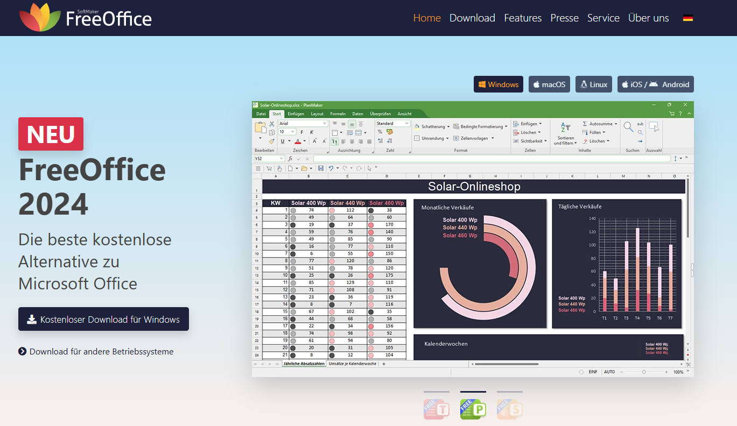Click the new document icon in quick toolbar
This screenshot has height=426, width=737.
tap(290, 168)
